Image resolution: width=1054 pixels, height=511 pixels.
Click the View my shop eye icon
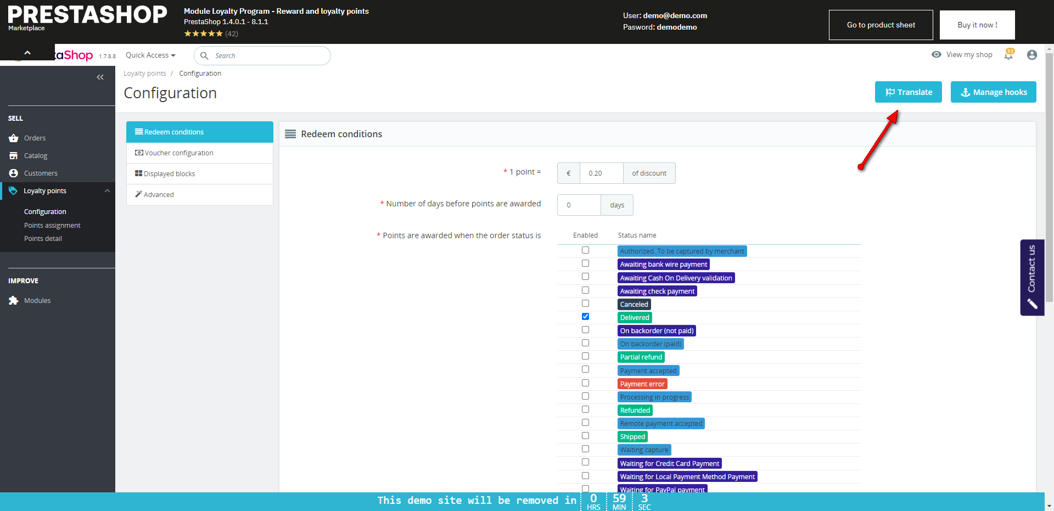click(x=937, y=54)
